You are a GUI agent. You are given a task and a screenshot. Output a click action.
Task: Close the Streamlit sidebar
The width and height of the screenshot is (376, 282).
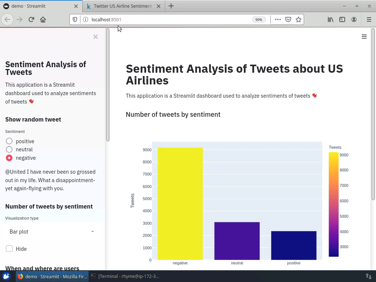click(95, 37)
